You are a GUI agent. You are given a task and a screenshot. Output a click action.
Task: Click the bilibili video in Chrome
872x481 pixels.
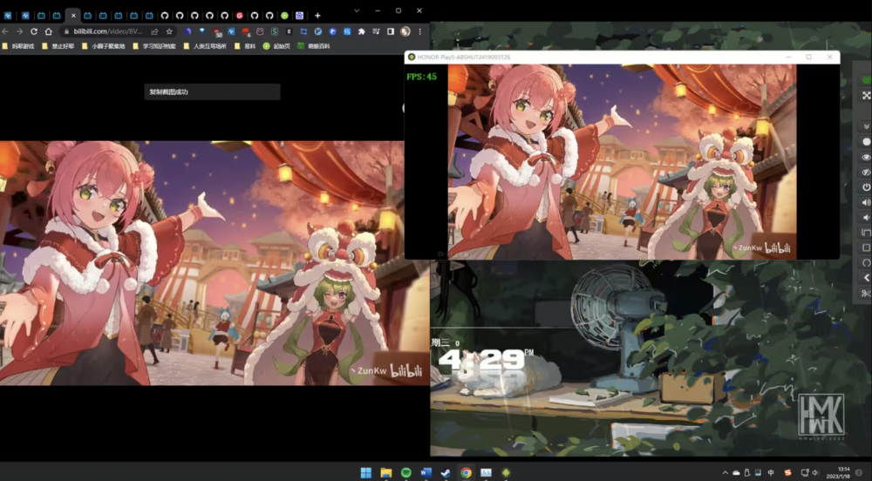pos(215,262)
